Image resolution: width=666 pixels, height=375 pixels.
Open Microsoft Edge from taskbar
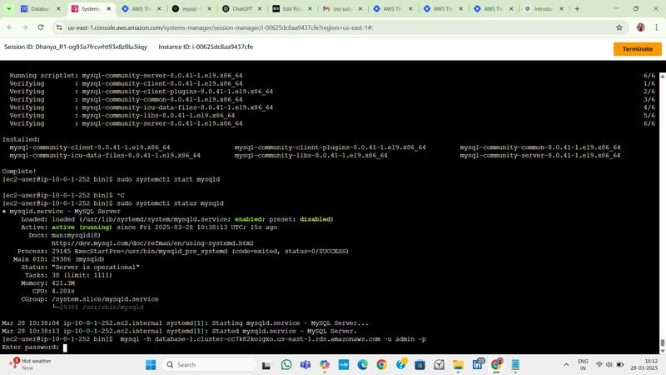[362, 365]
